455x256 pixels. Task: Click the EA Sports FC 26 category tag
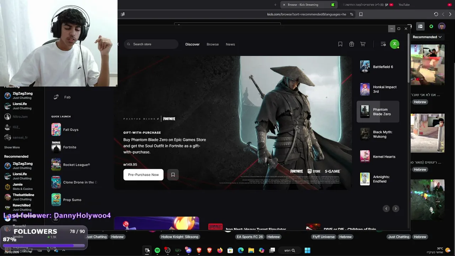[x=250, y=237]
